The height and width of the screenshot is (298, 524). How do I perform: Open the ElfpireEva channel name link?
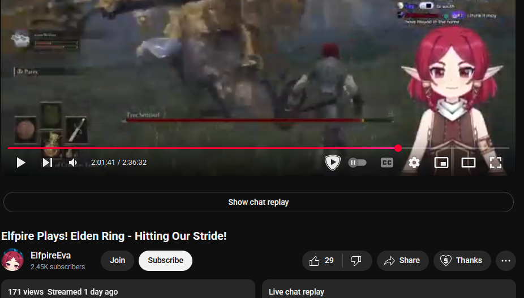50,255
